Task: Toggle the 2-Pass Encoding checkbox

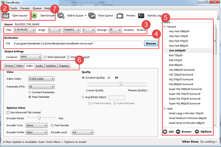Action: [90, 103]
